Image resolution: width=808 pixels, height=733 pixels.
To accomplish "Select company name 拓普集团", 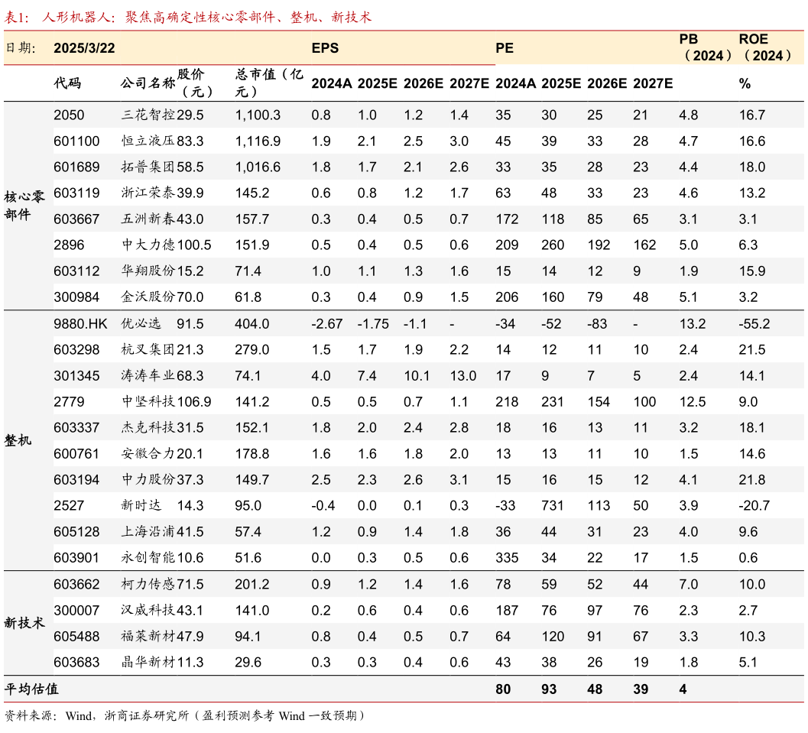I will 148,167.
